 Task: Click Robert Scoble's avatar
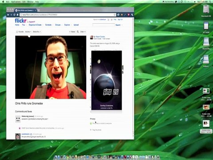(91, 37)
